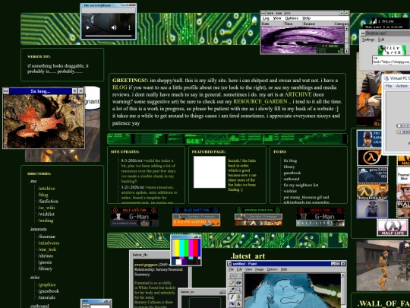Open the File menu in Paint

click(x=232, y=269)
